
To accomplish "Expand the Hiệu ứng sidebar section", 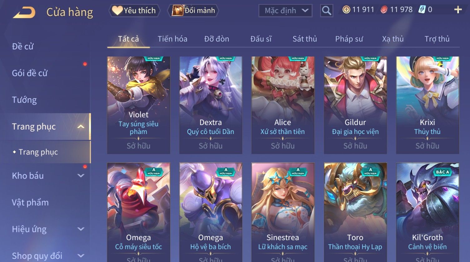I will pyautogui.click(x=81, y=229).
